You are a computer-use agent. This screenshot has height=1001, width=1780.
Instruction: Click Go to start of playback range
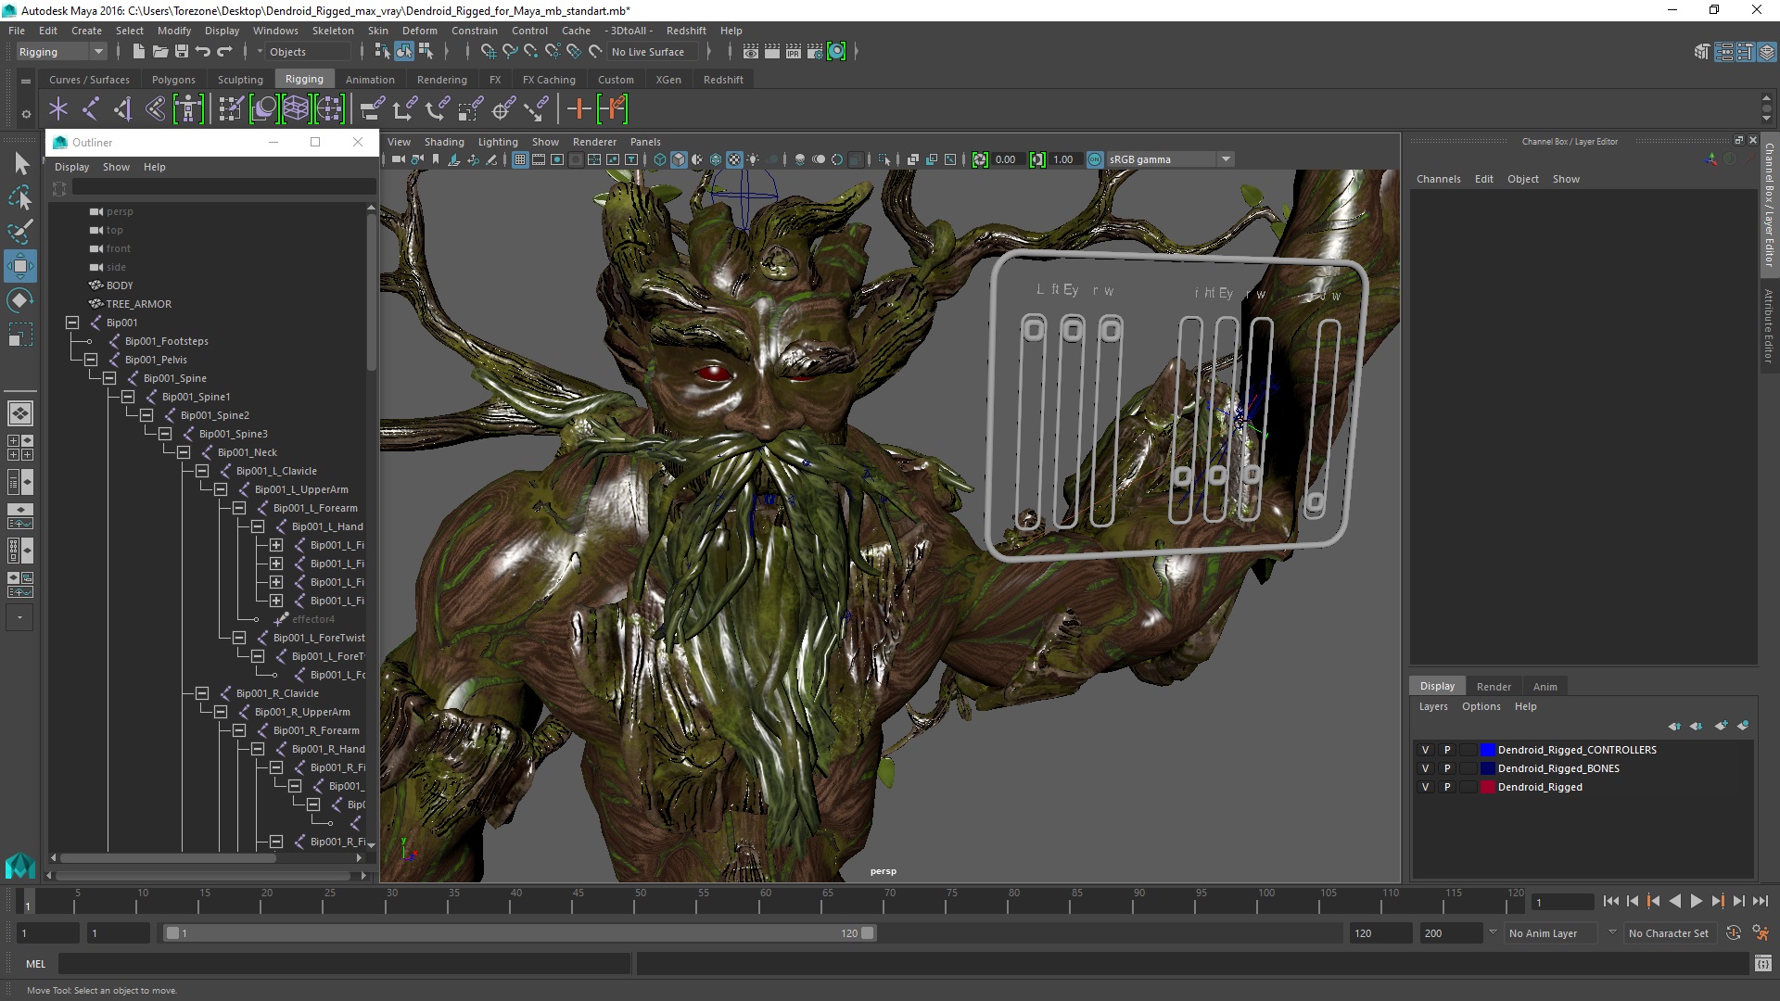coord(1610,901)
